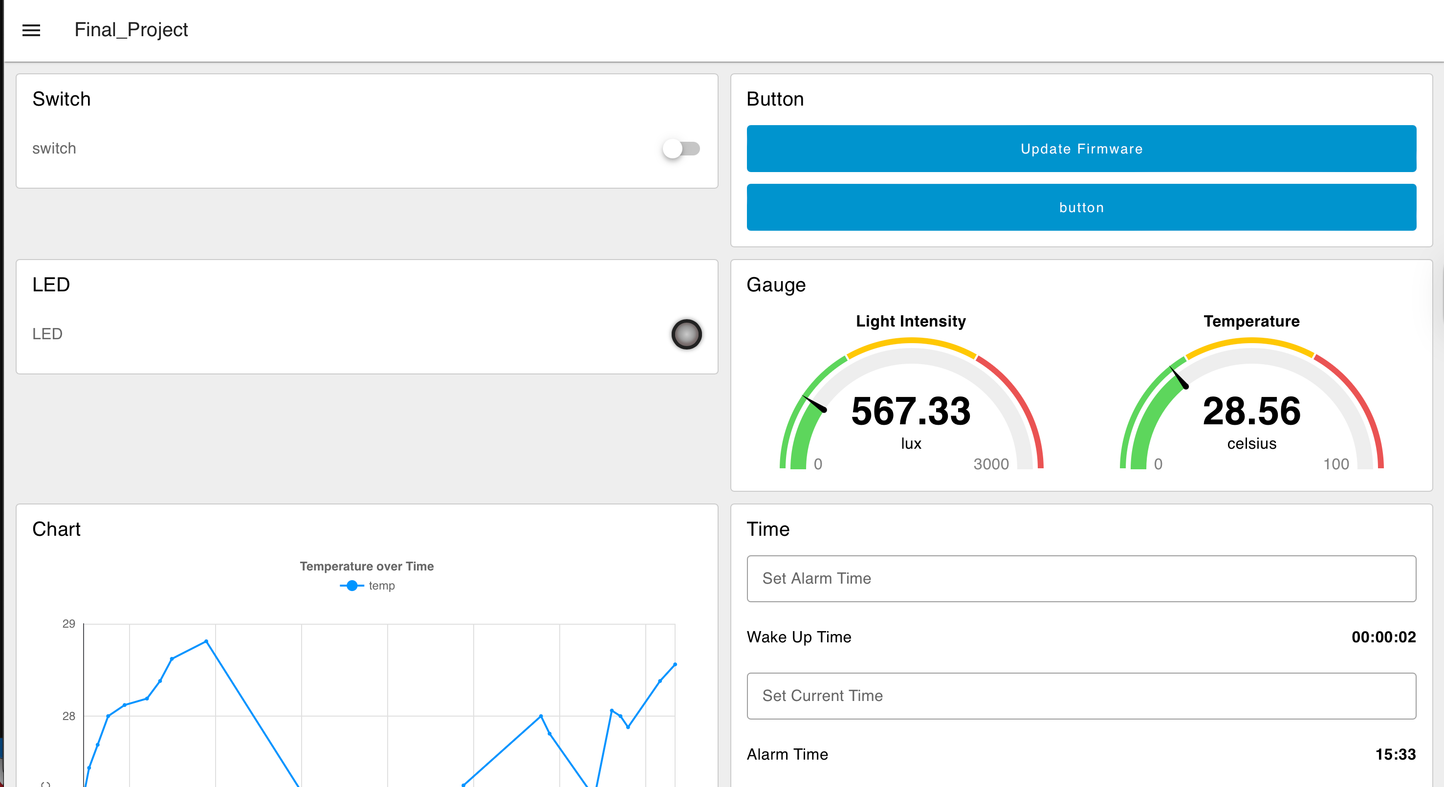
Task: Click the Wake Up Time label
Action: (799, 637)
